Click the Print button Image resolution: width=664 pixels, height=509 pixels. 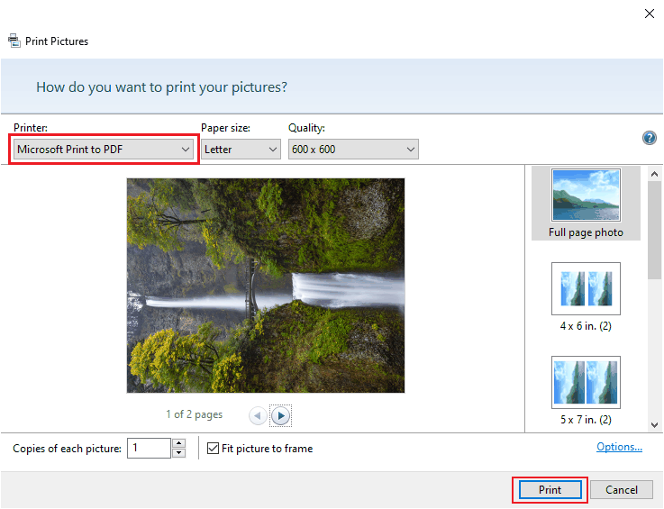[x=550, y=490]
